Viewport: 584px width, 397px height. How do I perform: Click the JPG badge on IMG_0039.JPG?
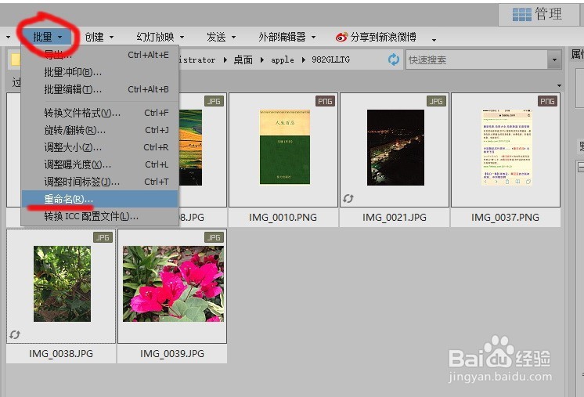coord(214,237)
